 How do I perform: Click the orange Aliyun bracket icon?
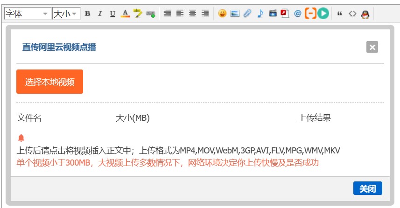coord(310,14)
